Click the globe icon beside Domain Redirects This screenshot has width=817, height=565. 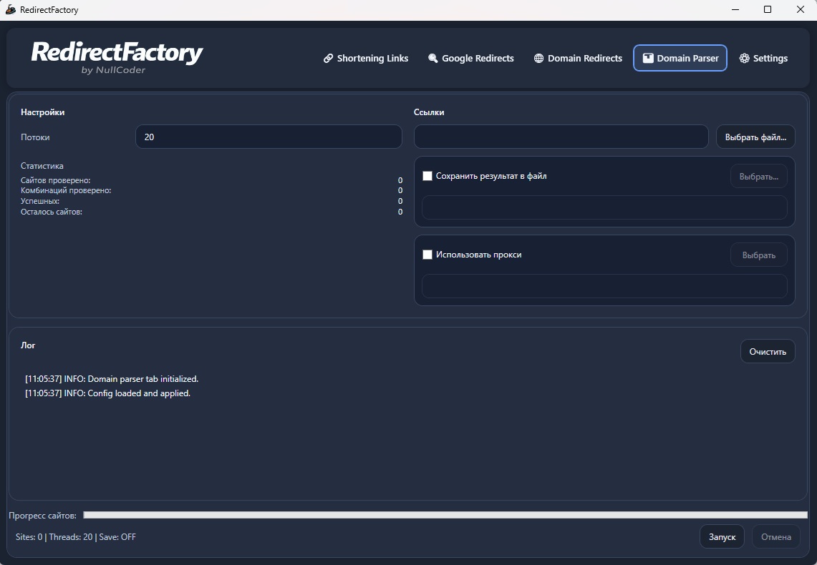click(538, 58)
